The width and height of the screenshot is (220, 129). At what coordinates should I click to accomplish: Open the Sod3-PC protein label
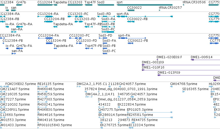(109, 51)
